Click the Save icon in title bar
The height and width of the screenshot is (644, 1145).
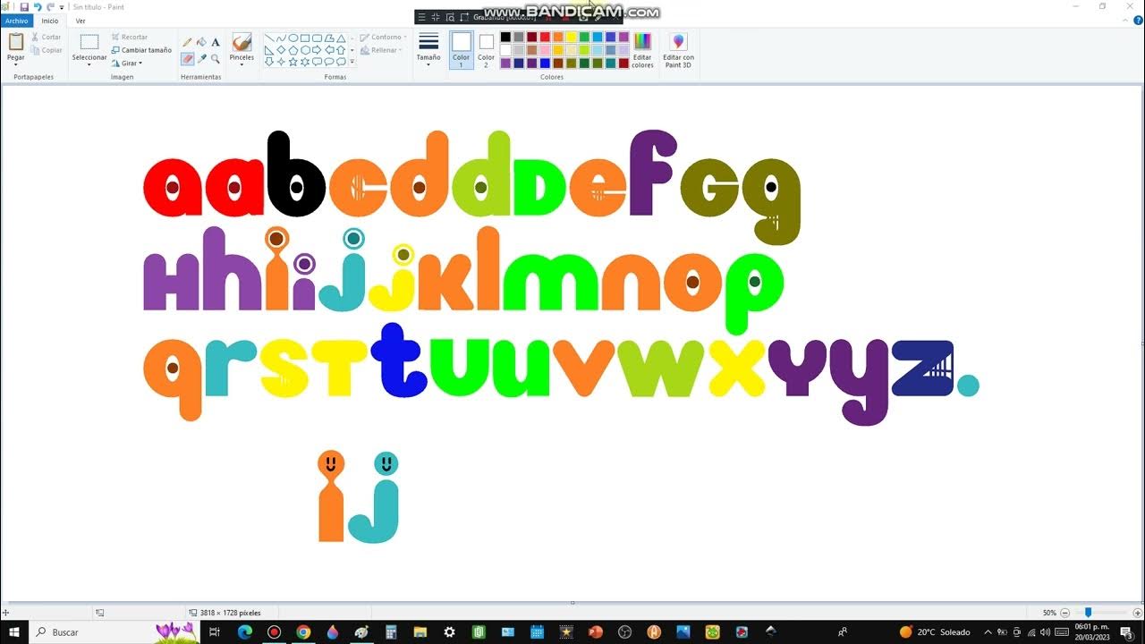pyautogui.click(x=24, y=7)
